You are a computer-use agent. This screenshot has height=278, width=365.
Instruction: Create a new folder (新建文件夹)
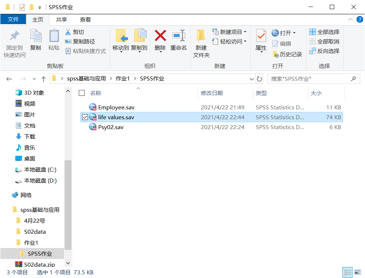pos(201,44)
